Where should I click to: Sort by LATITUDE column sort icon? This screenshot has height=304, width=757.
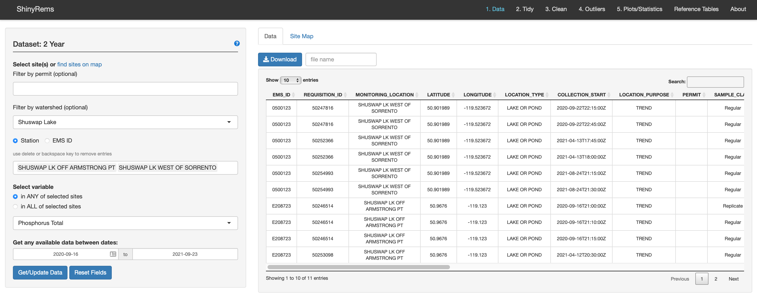coord(453,95)
